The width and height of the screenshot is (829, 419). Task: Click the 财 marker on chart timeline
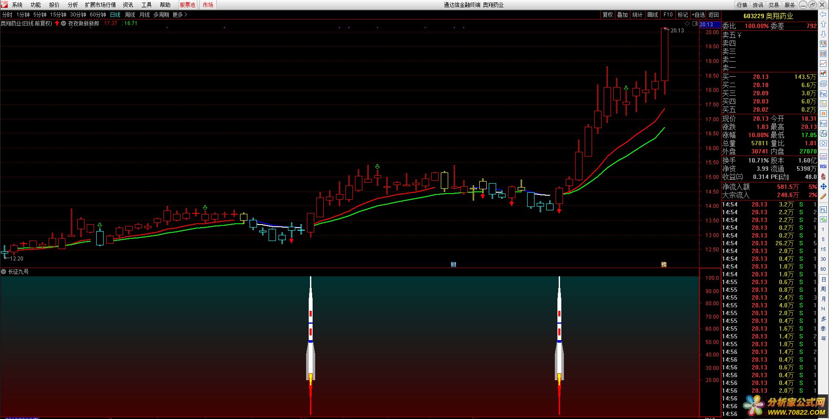click(453, 264)
